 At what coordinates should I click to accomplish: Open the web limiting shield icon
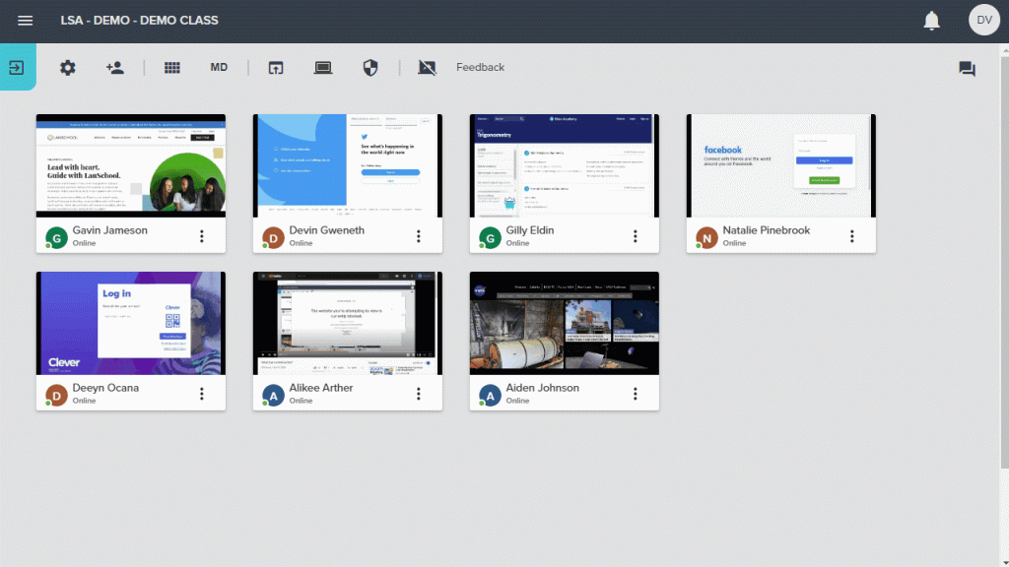point(370,67)
